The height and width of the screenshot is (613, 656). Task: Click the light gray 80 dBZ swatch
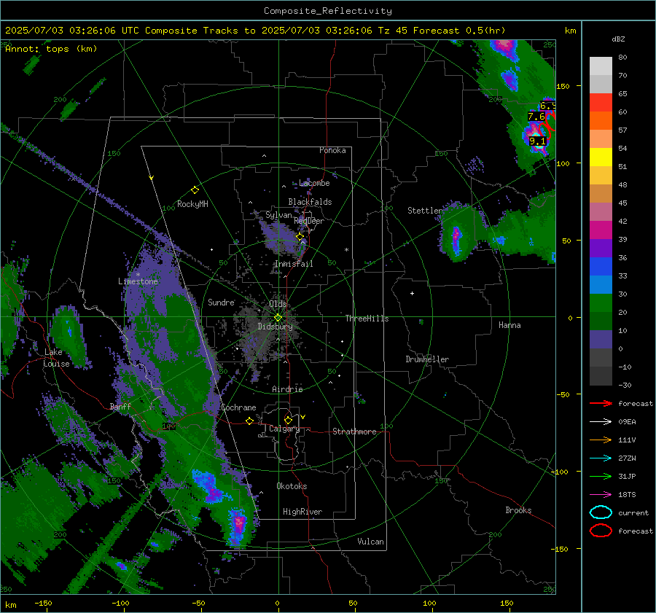(x=601, y=66)
